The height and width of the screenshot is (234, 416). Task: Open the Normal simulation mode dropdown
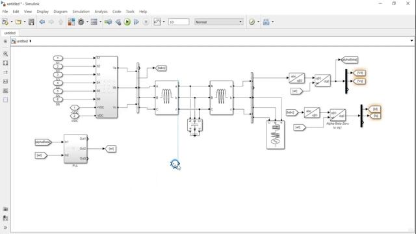pyautogui.click(x=218, y=22)
